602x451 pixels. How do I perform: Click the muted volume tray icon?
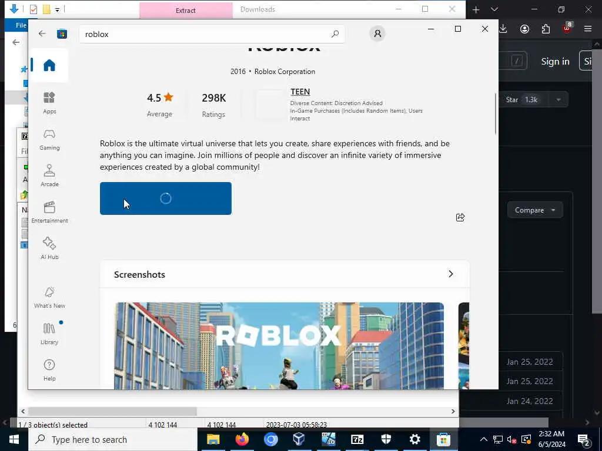pyautogui.click(x=511, y=440)
